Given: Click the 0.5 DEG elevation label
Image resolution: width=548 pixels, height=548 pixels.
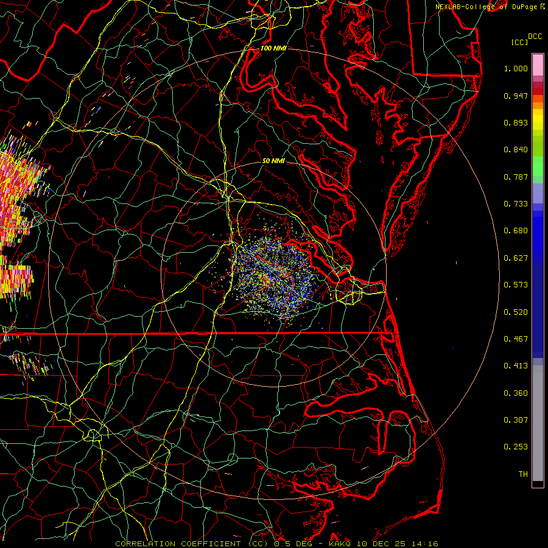Looking at the screenshot, I should tap(293, 544).
